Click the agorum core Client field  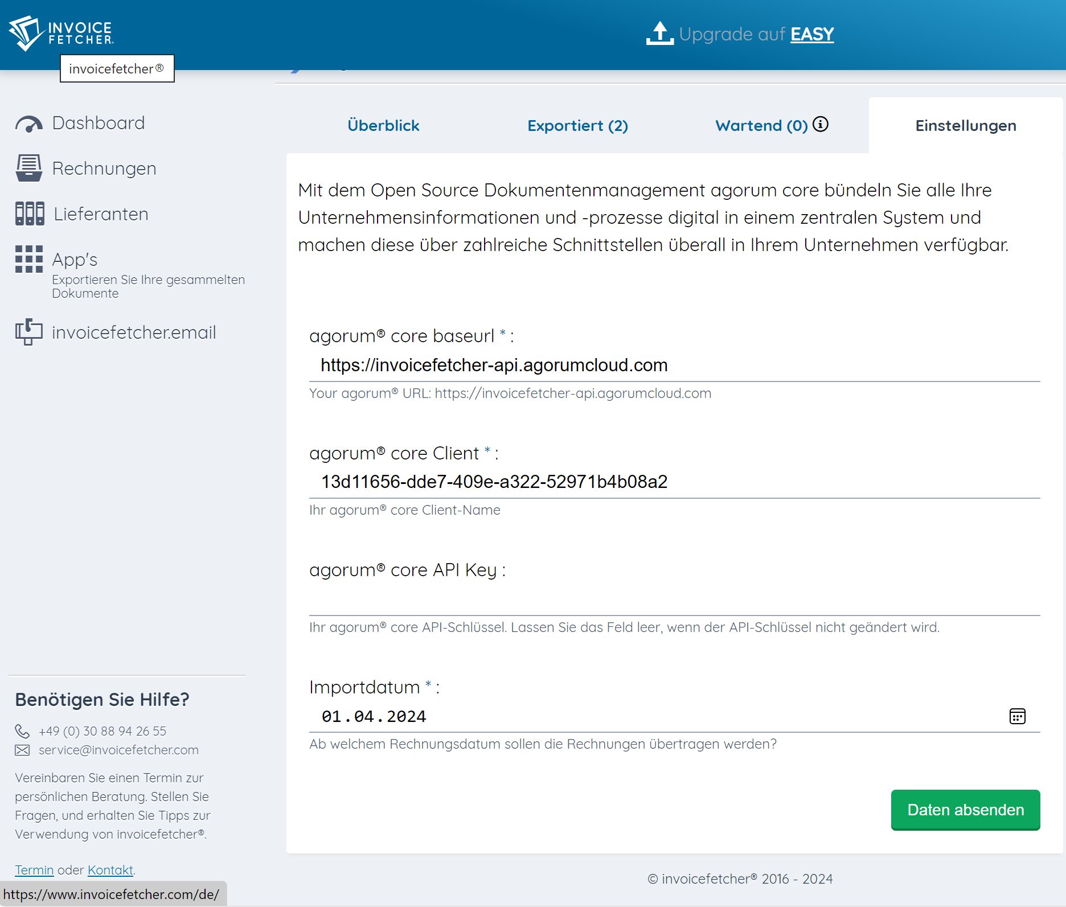coord(674,482)
